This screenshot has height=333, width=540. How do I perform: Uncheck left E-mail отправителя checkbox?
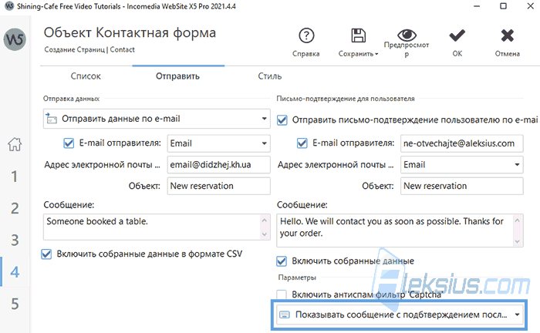[x=69, y=143]
